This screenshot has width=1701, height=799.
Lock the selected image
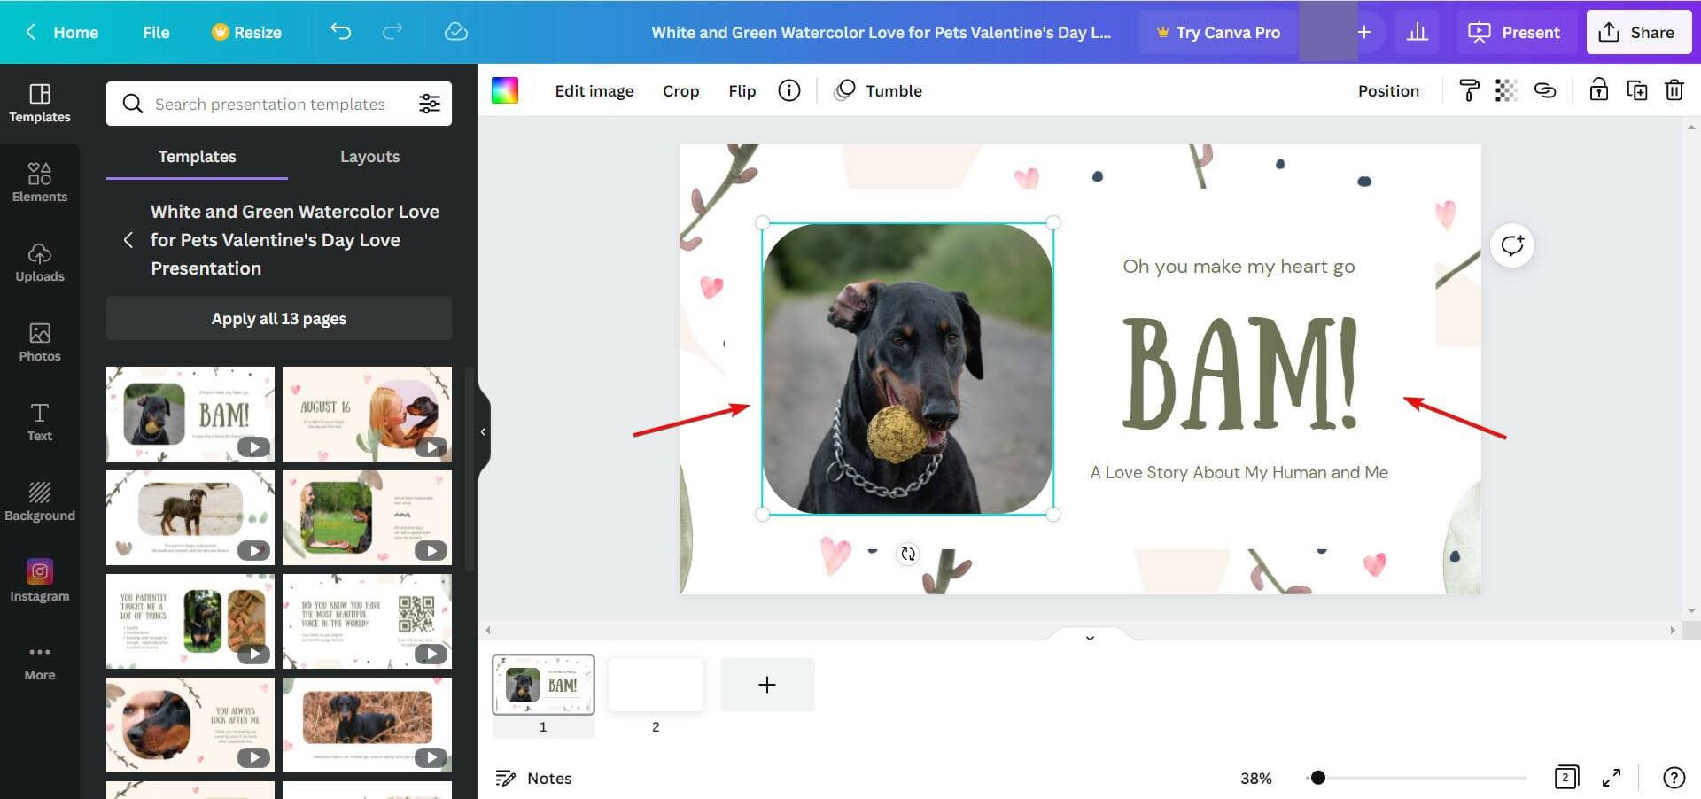coord(1598,89)
